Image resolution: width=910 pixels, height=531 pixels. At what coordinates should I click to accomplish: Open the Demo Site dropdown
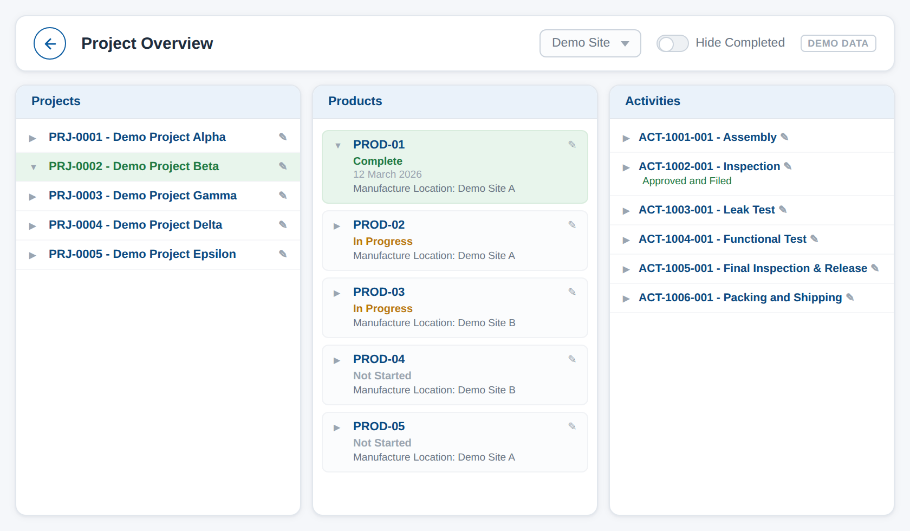(590, 43)
